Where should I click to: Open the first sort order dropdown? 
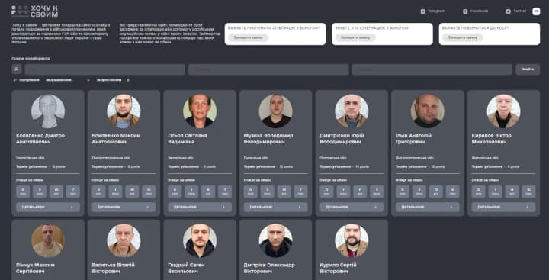(x=68, y=80)
